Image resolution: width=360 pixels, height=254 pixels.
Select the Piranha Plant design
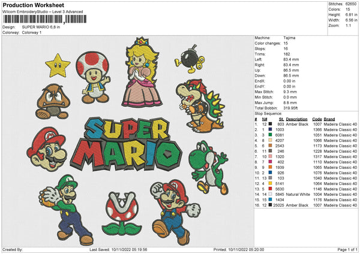(x=122, y=214)
